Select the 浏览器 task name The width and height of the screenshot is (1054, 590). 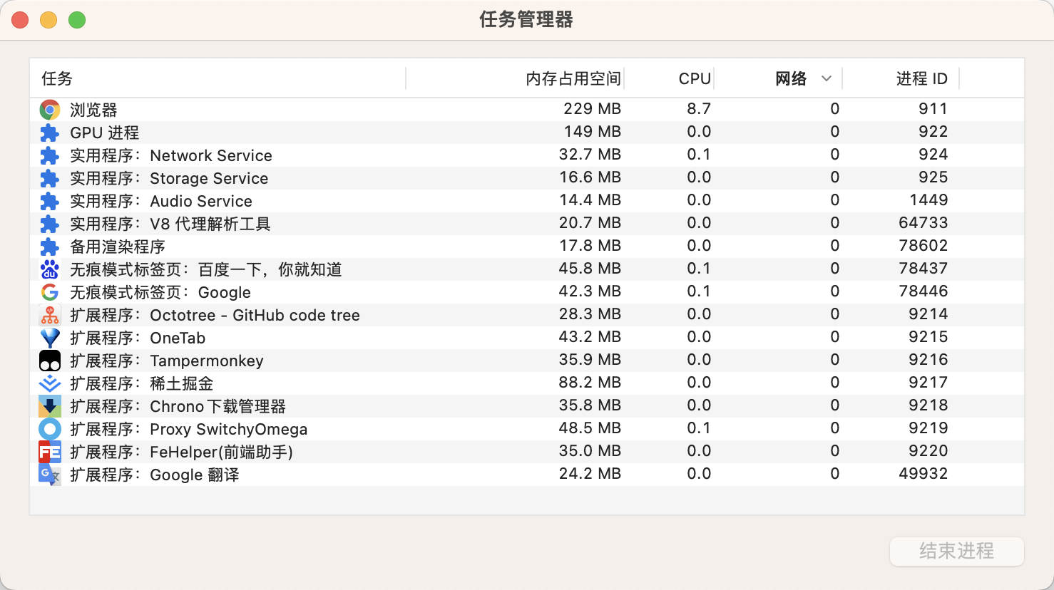pyautogui.click(x=93, y=110)
